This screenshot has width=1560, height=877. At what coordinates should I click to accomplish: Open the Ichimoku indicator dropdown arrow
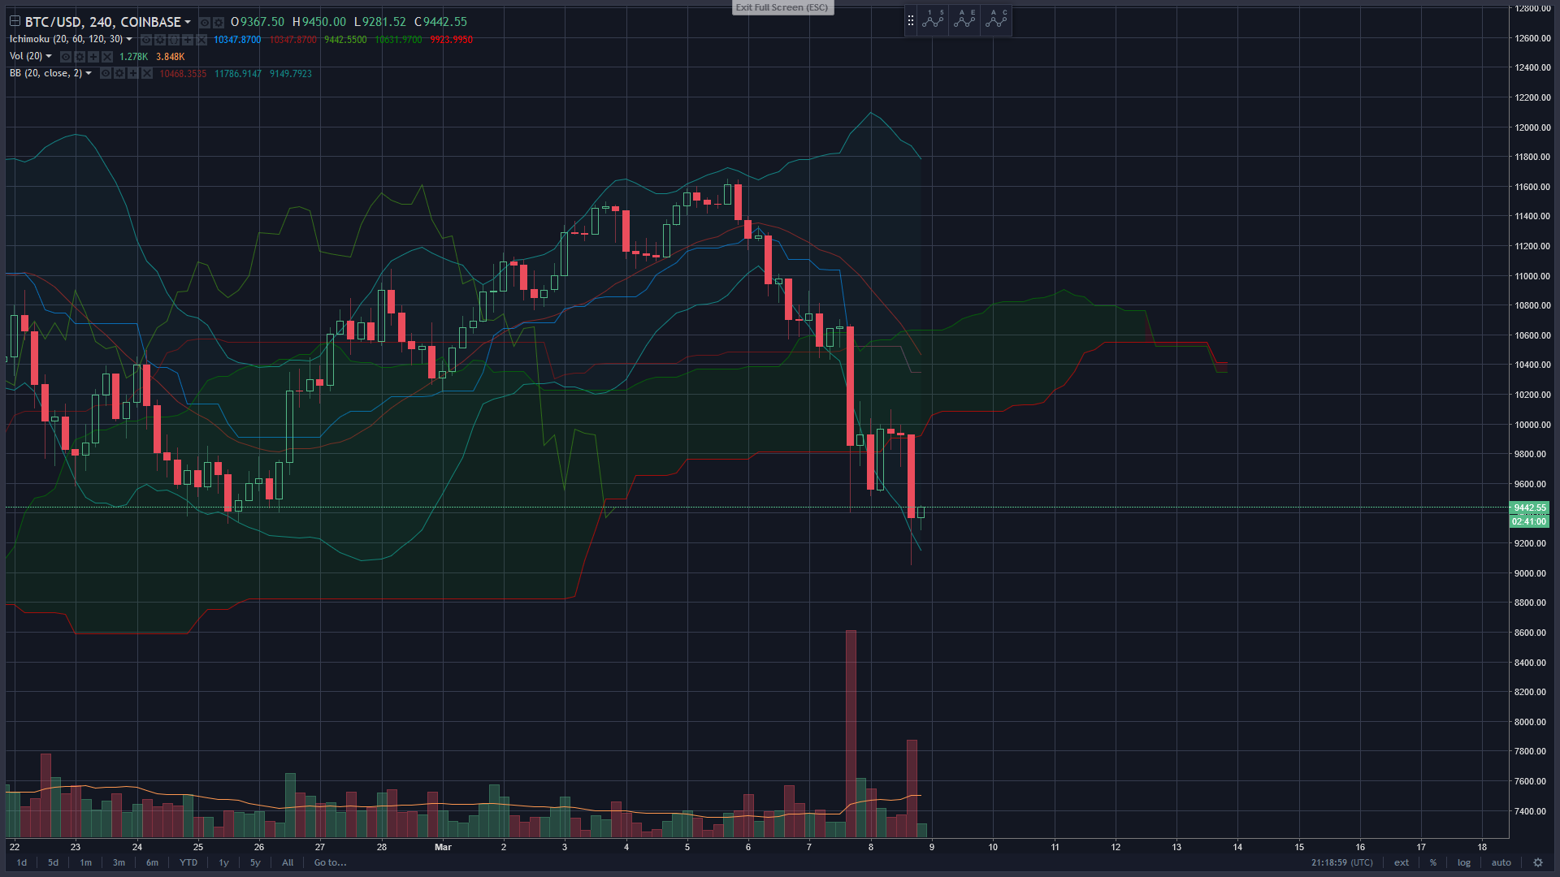129,39
